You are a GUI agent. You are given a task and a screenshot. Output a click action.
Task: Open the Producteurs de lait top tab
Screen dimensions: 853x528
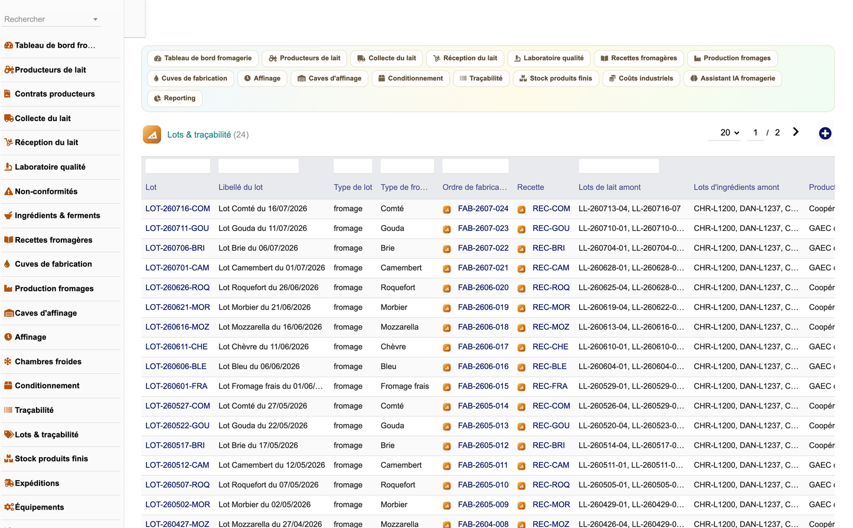coord(304,58)
